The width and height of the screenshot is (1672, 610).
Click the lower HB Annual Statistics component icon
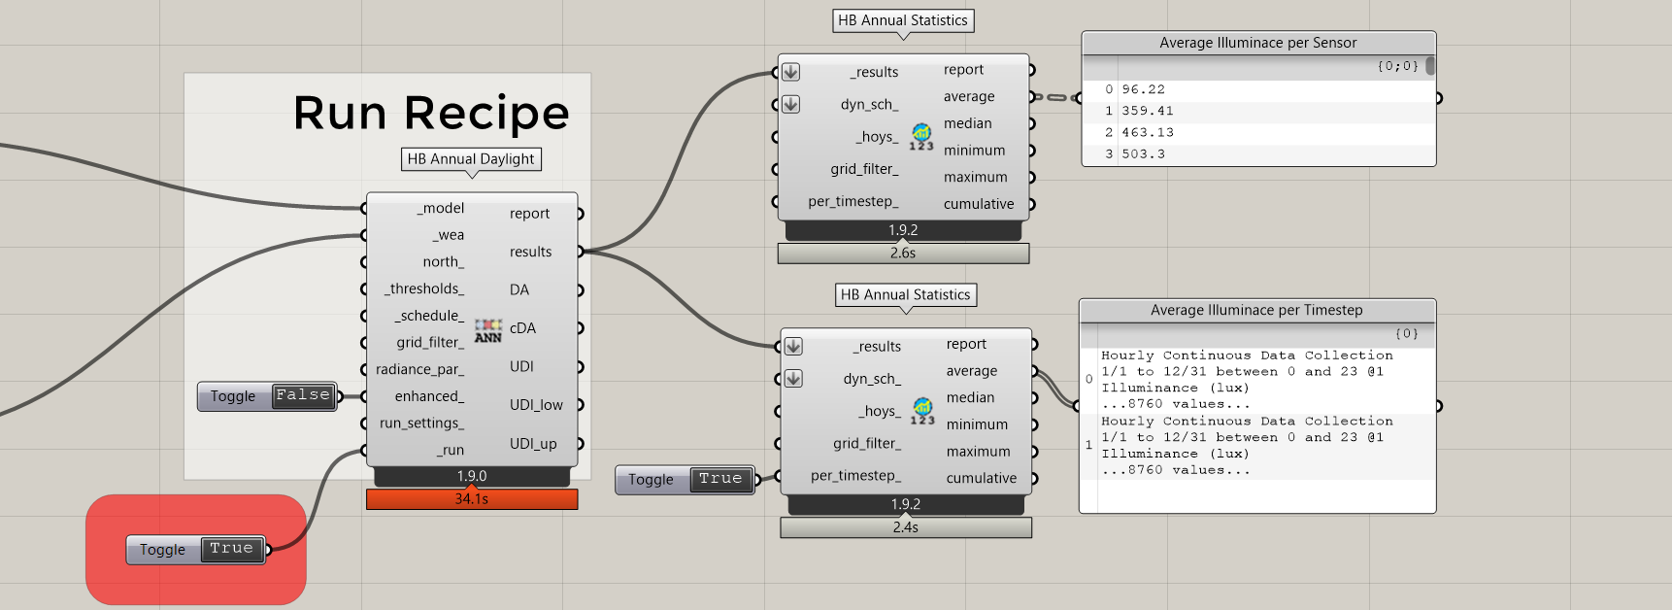(x=923, y=411)
